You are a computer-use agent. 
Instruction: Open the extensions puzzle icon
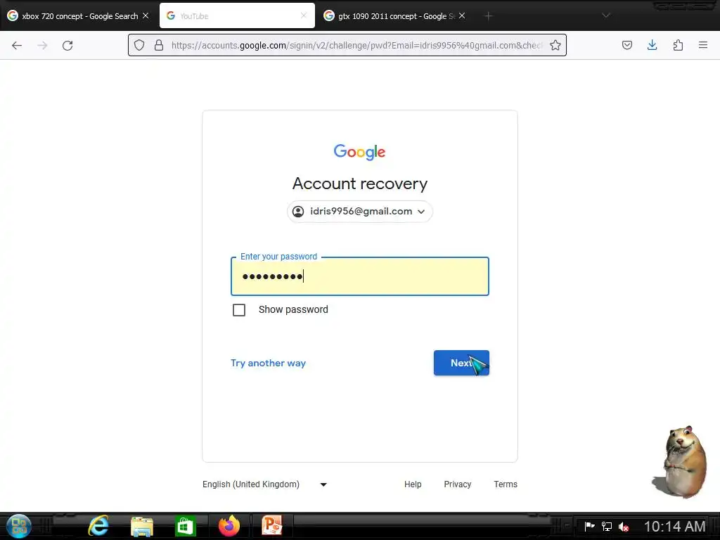point(678,45)
